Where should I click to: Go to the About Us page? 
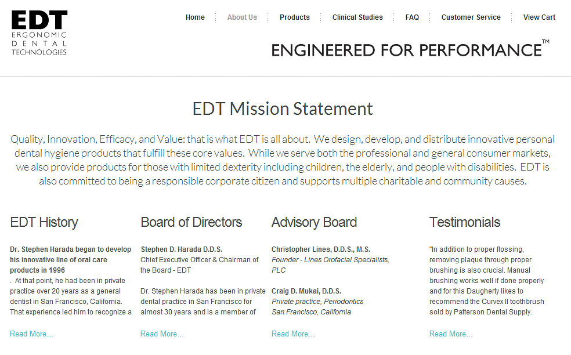[242, 17]
